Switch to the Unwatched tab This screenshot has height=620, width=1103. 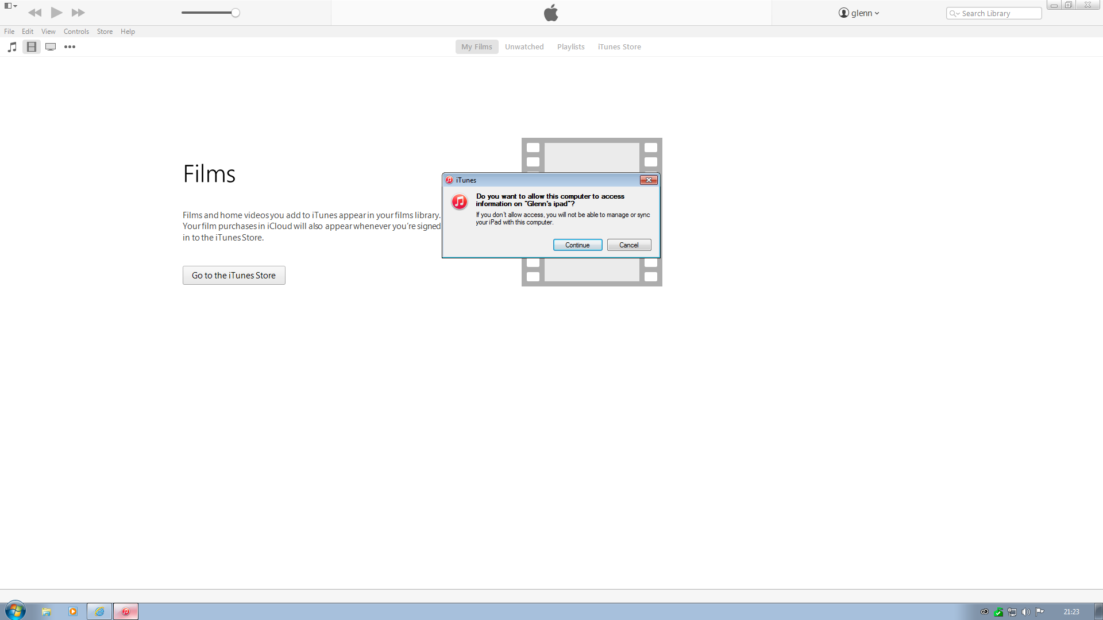[x=524, y=47]
